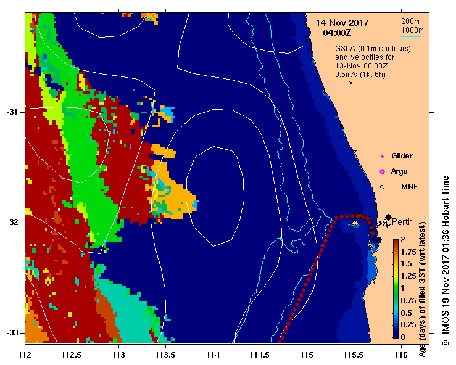
Task: Click the colorbar label 0.25
Action: click(x=408, y=325)
